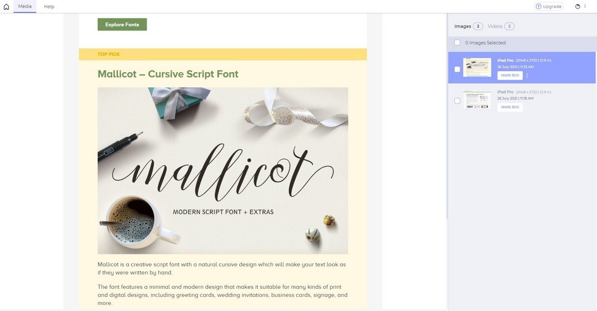Click MARK BUG on the 11:18 AM screenshot
Screen dimensions: 597x311
coord(510,107)
